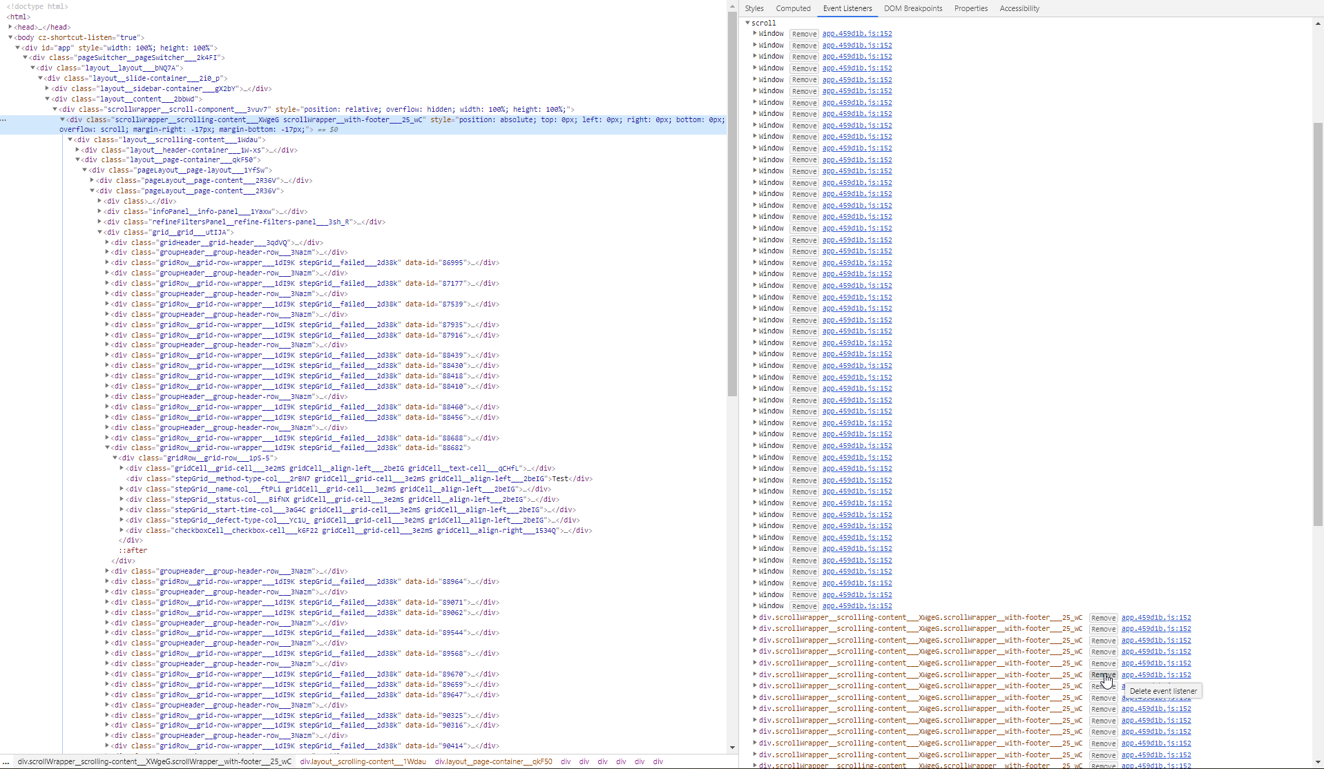The height and width of the screenshot is (769, 1324).
Task: Click breadcrumb div.layout__scrolling-content__1Wdau
Action: [x=363, y=761]
